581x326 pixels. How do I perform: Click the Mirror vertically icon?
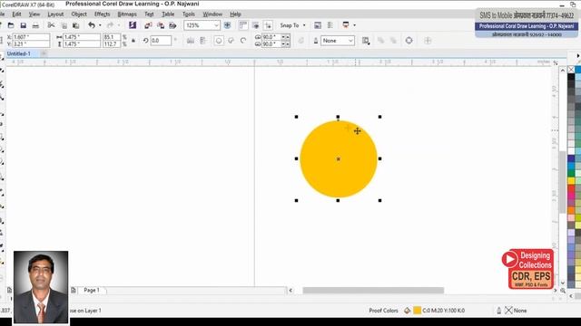[x=202, y=40]
